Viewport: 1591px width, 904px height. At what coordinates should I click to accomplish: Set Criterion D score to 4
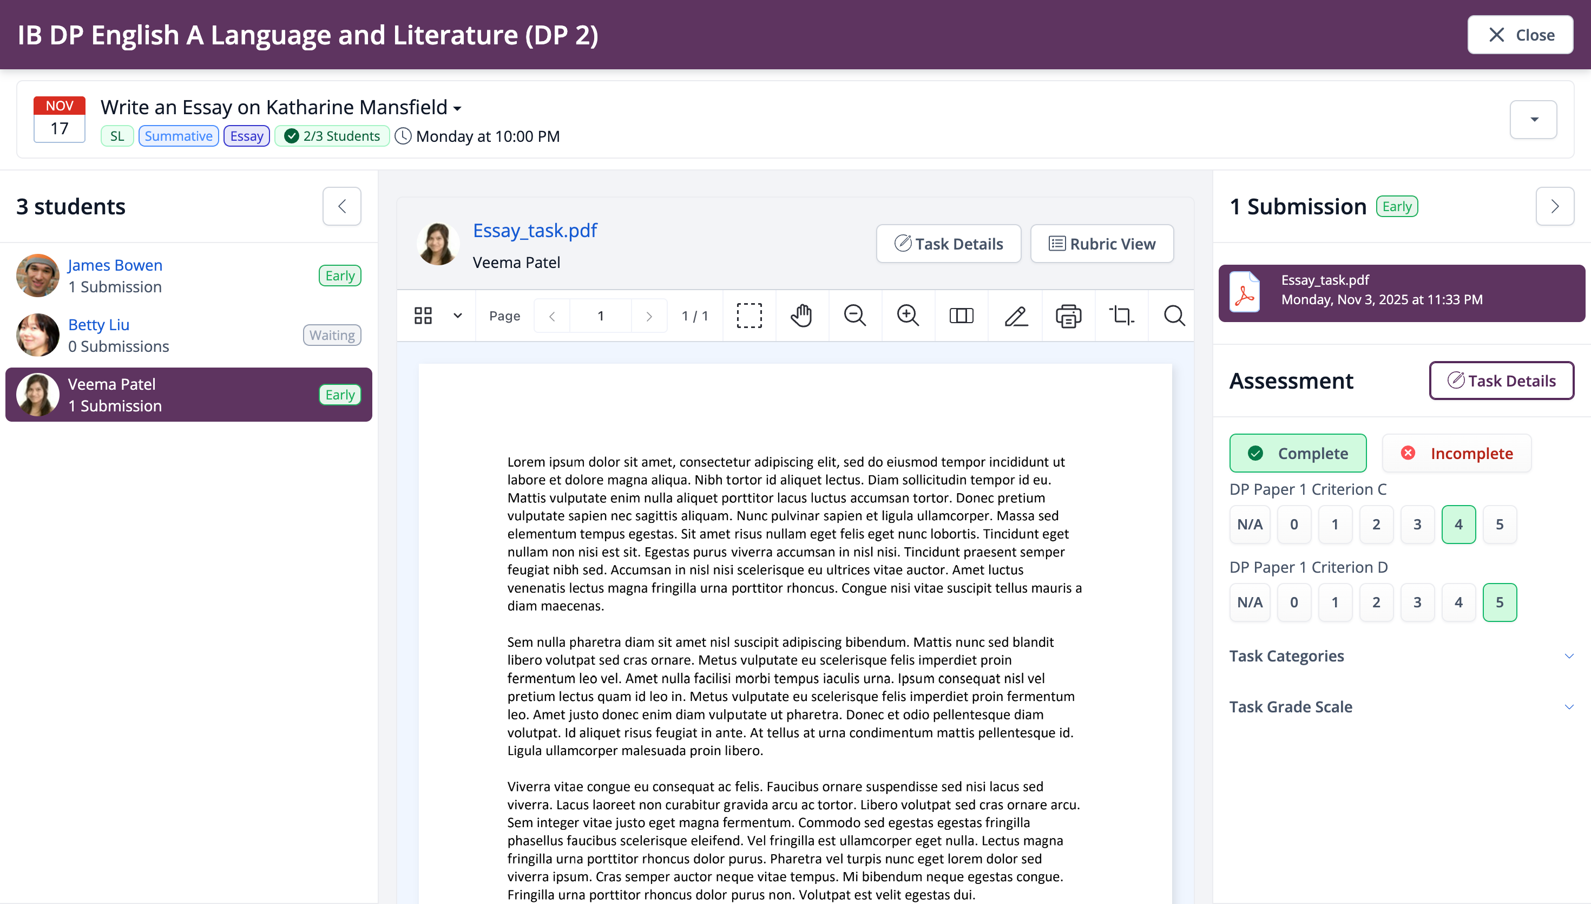[x=1458, y=602]
